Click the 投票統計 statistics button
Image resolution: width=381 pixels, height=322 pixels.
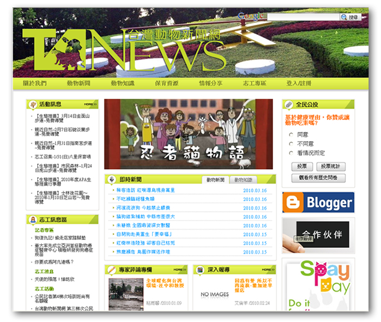click(331, 167)
